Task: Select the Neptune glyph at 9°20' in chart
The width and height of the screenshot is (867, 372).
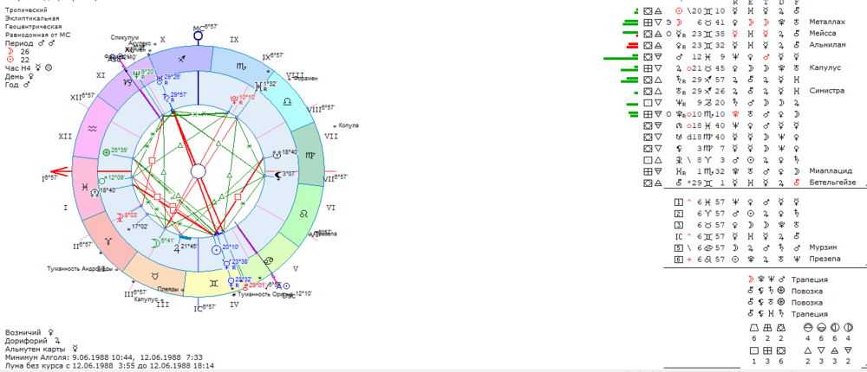Action: 135,74
